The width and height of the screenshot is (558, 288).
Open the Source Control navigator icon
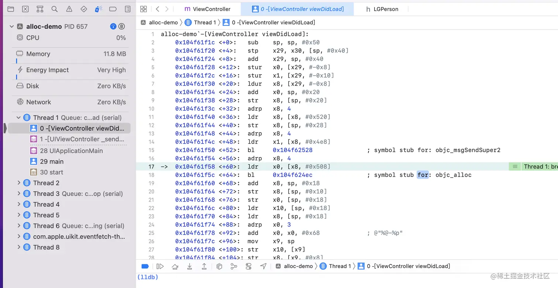25,9
